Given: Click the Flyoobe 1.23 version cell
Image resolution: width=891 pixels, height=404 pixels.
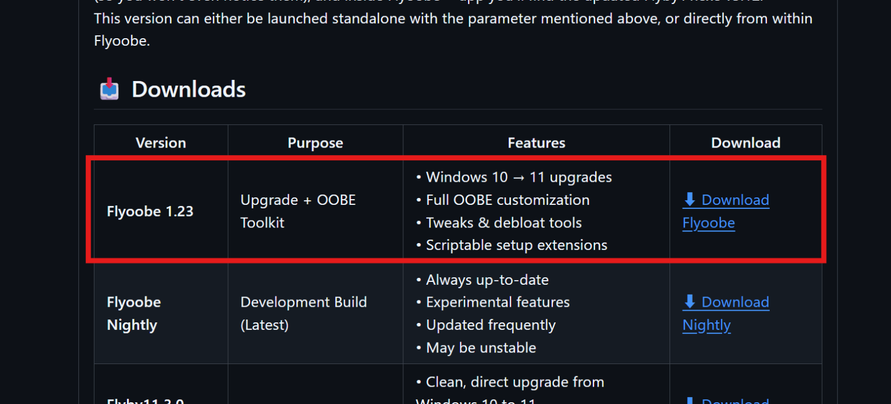Looking at the screenshot, I should [150, 211].
